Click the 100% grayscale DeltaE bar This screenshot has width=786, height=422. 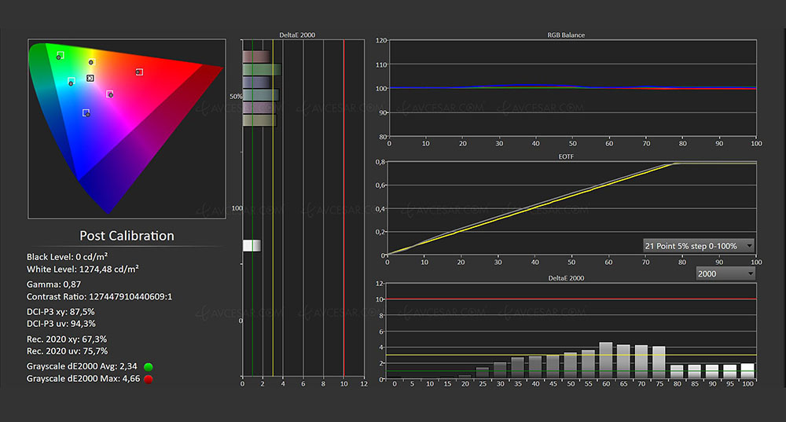click(747, 372)
